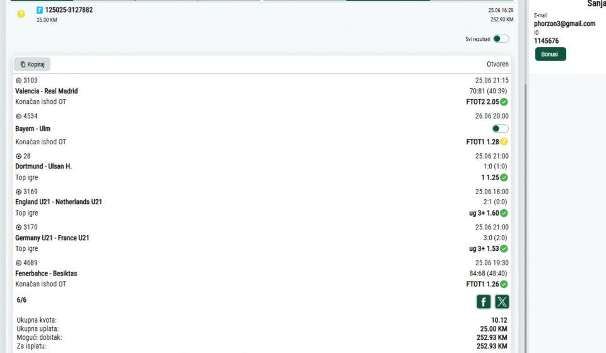Click the football icon next to 3170
Image resolution: width=606 pixels, height=353 pixels.
coord(18,227)
